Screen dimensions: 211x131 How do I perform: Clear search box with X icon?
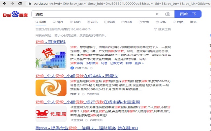click(x=157, y=14)
